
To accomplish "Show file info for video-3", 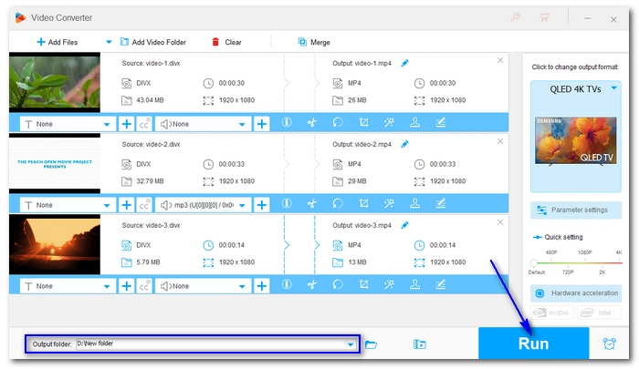I will (x=287, y=284).
